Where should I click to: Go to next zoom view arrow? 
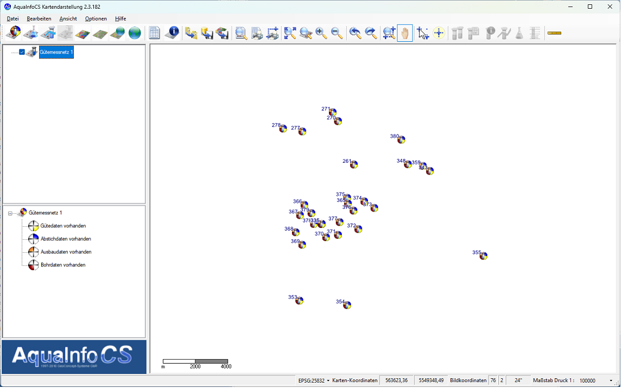tap(371, 33)
